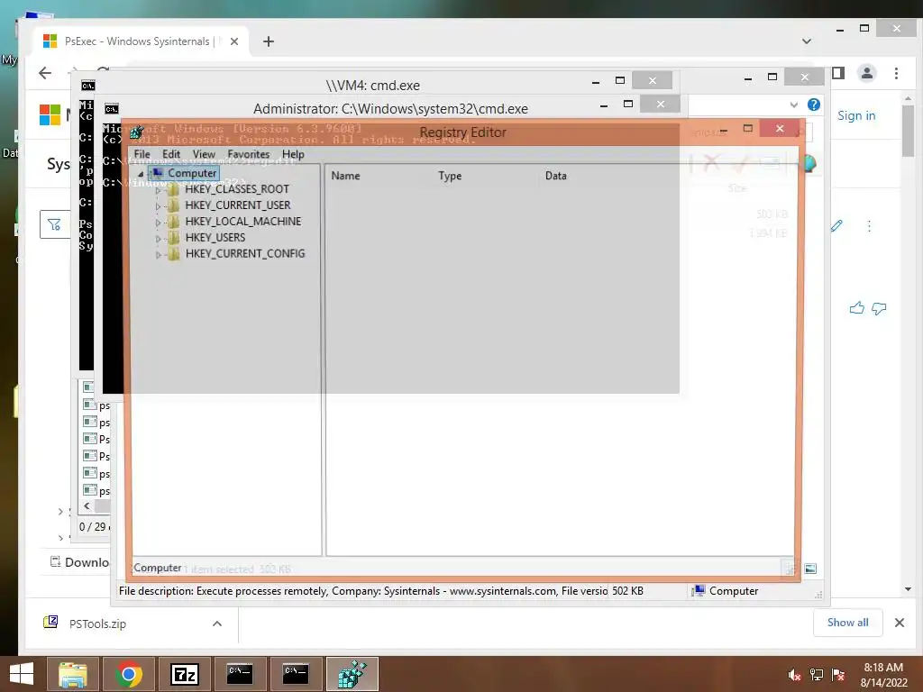Viewport: 923px width, 692px height.
Task: Select HKEY_USERS folder icon
Action: 173,237
